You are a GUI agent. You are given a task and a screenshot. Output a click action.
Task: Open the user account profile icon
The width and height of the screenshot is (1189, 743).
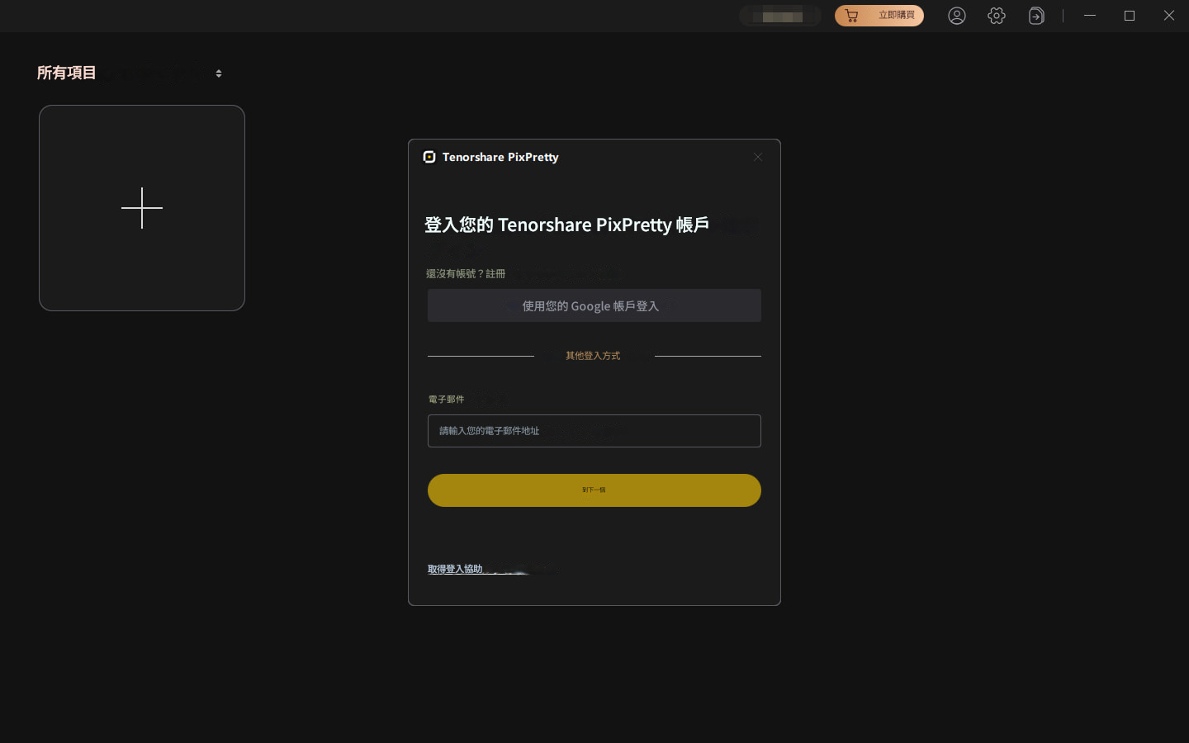click(x=956, y=16)
